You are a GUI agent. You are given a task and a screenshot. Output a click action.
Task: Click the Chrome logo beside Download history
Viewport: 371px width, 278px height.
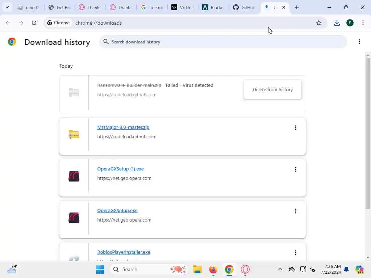(x=12, y=42)
